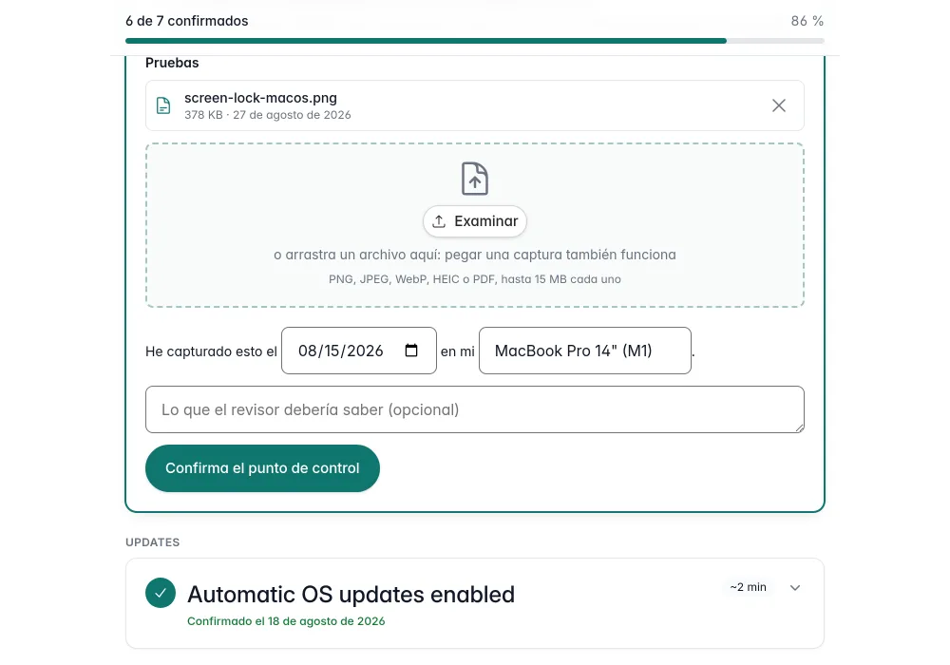950x665 pixels.
Task: Click the Examinar browse button
Action: click(474, 221)
